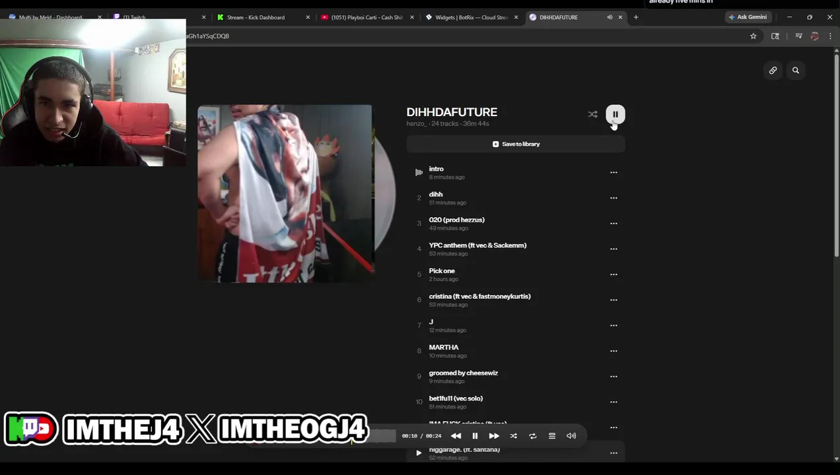Image resolution: width=840 pixels, height=475 pixels.
Task: Open options menu for cristina track
Action: tap(613, 300)
